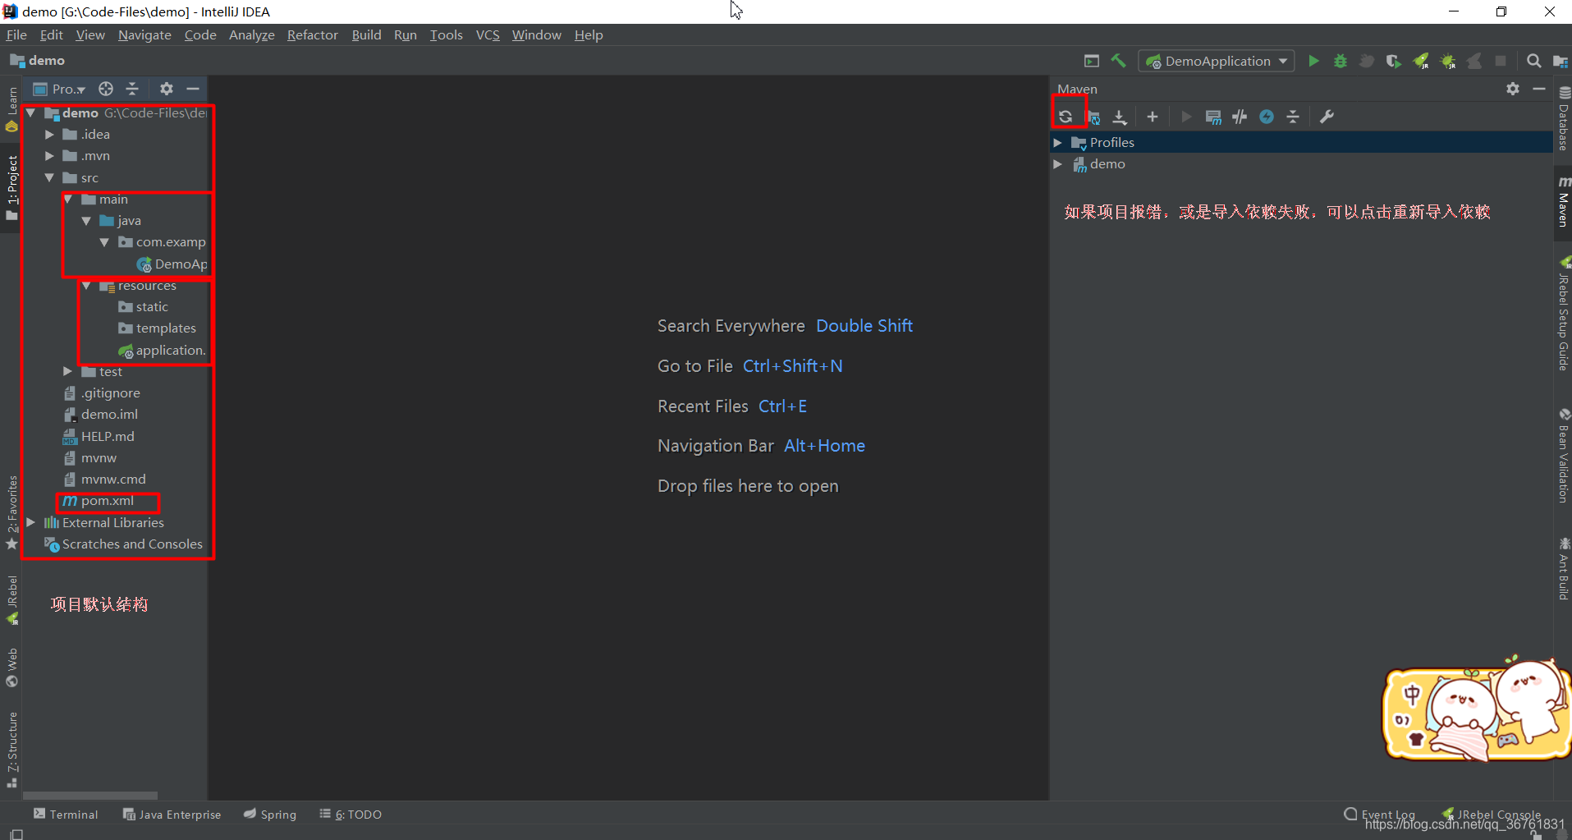Run DemoApplication with Coverage icon
Screen dimensions: 1572x840
click(x=1393, y=61)
